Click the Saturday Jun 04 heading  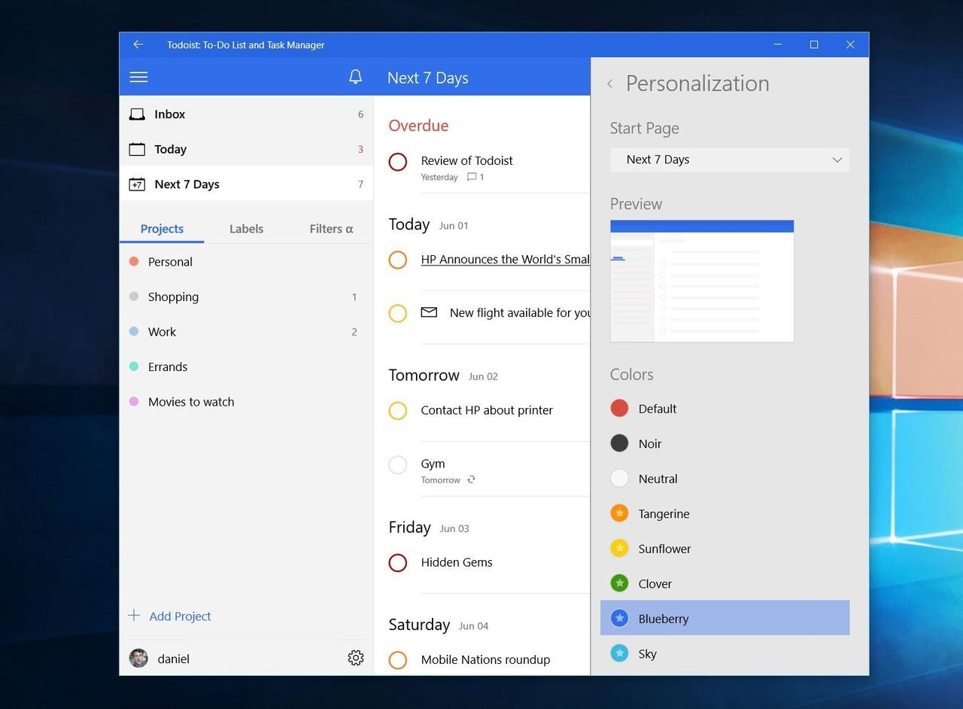pos(439,625)
